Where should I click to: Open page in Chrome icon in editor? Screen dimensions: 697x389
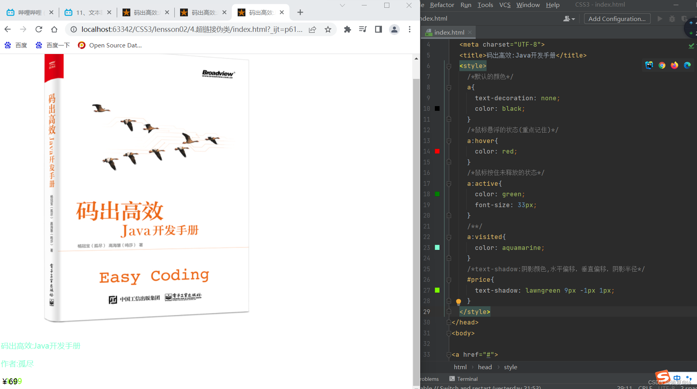tap(662, 65)
